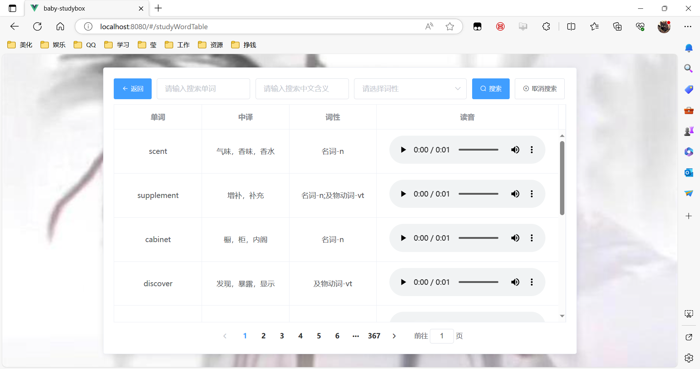The image size is (700, 369).
Task: Click the browser back arrow
Action: click(x=15, y=26)
